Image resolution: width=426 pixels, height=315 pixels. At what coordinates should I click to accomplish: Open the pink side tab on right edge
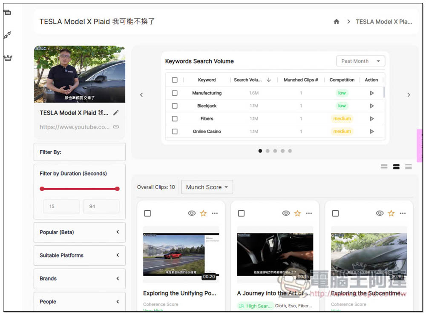click(x=420, y=146)
